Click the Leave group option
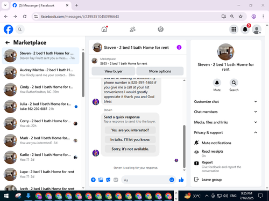This screenshot has height=201, width=269. tap(226, 180)
